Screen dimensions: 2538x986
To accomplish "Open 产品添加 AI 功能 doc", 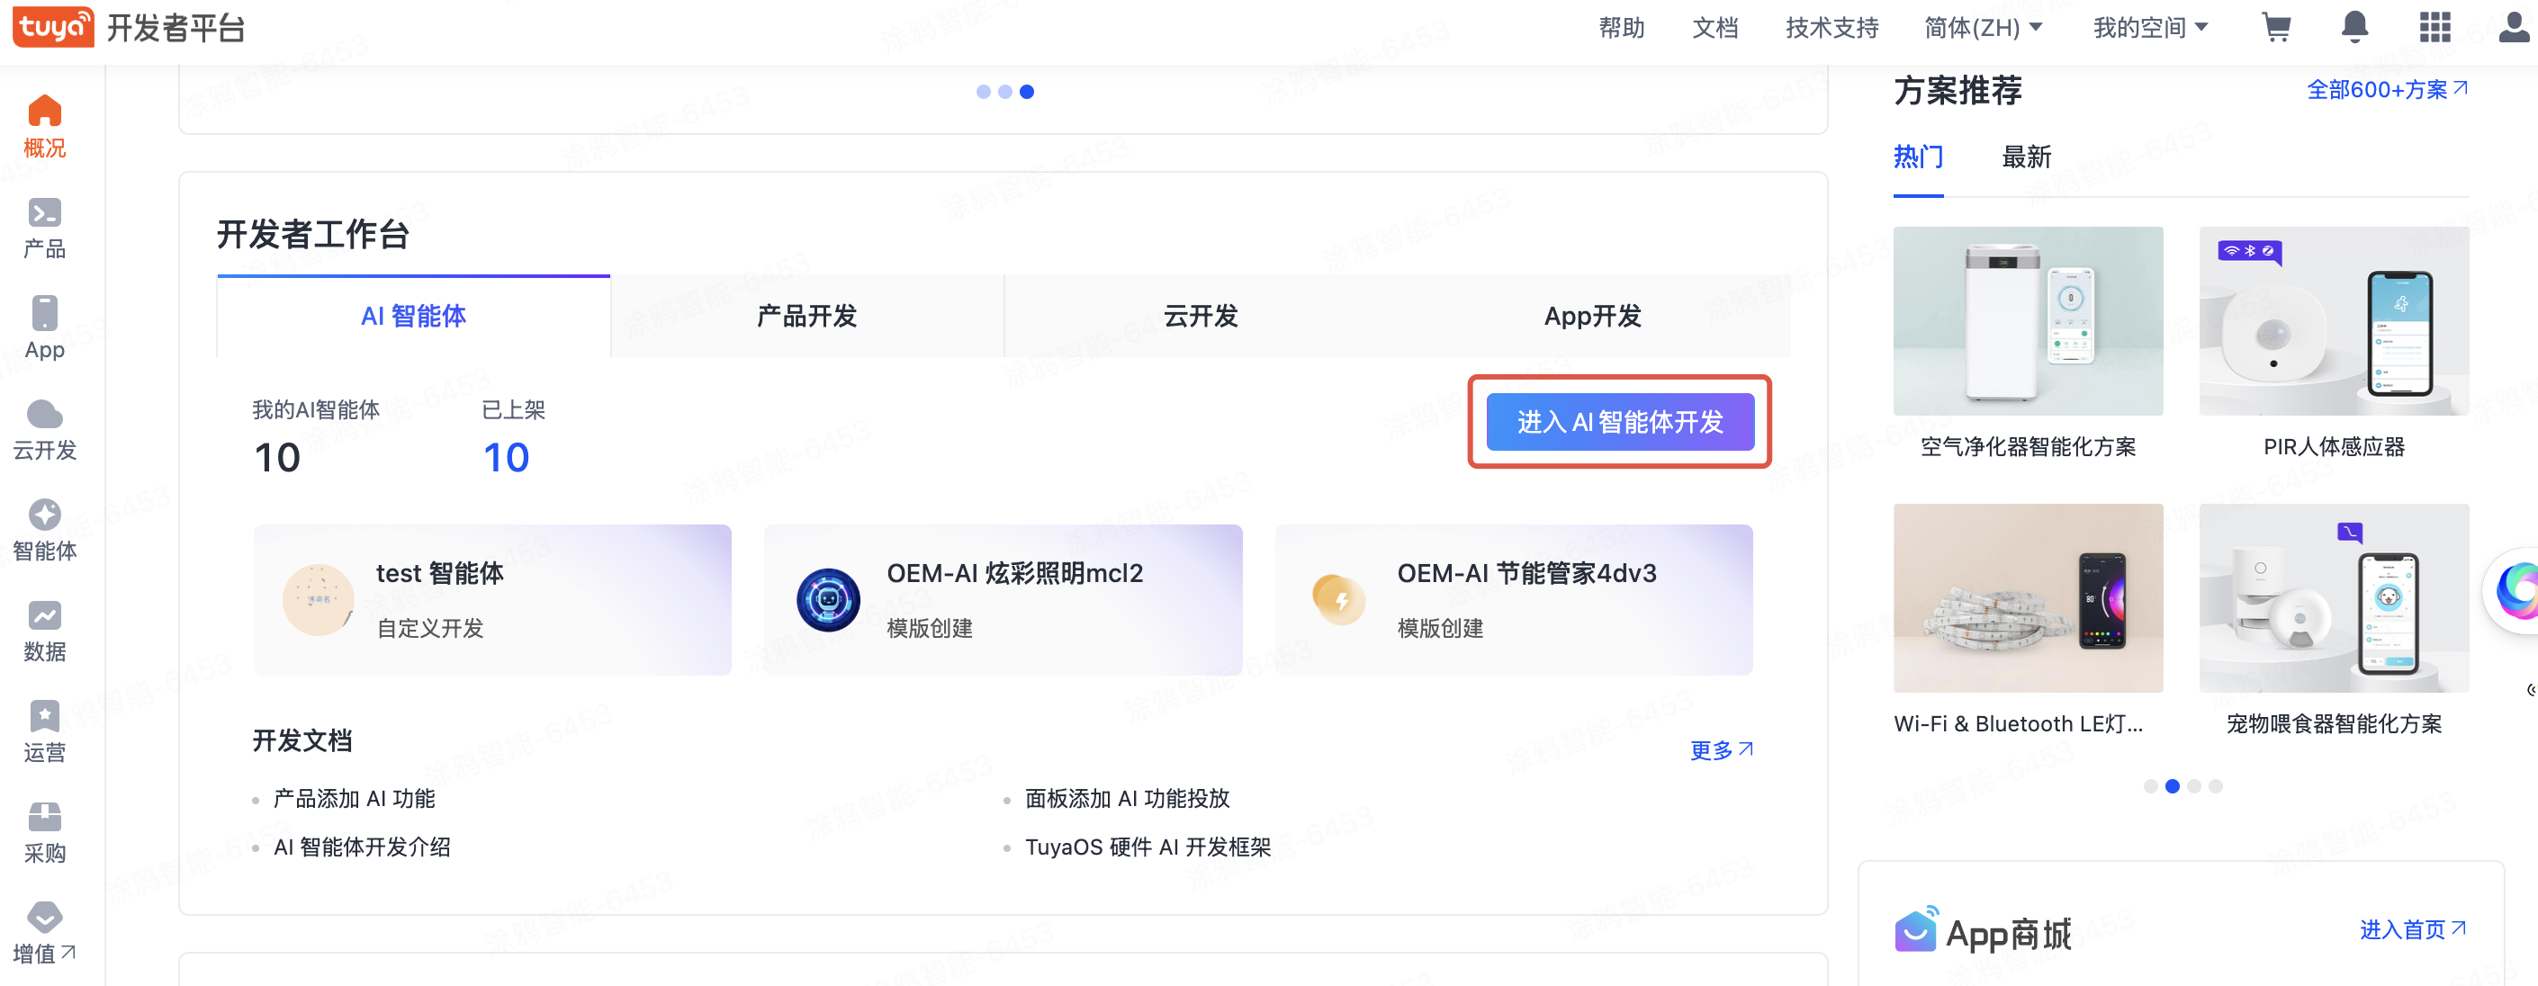I will pos(354,798).
